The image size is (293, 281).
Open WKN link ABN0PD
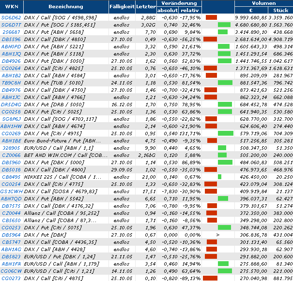pyautogui.click(x=11, y=46)
